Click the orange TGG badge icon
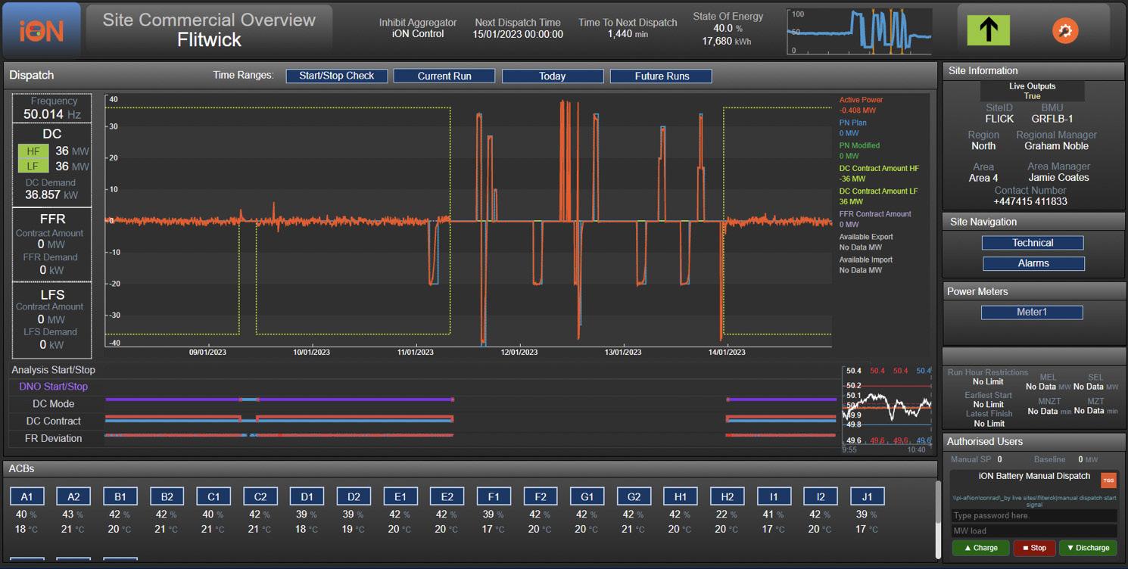 pyautogui.click(x=1108, y=480)
